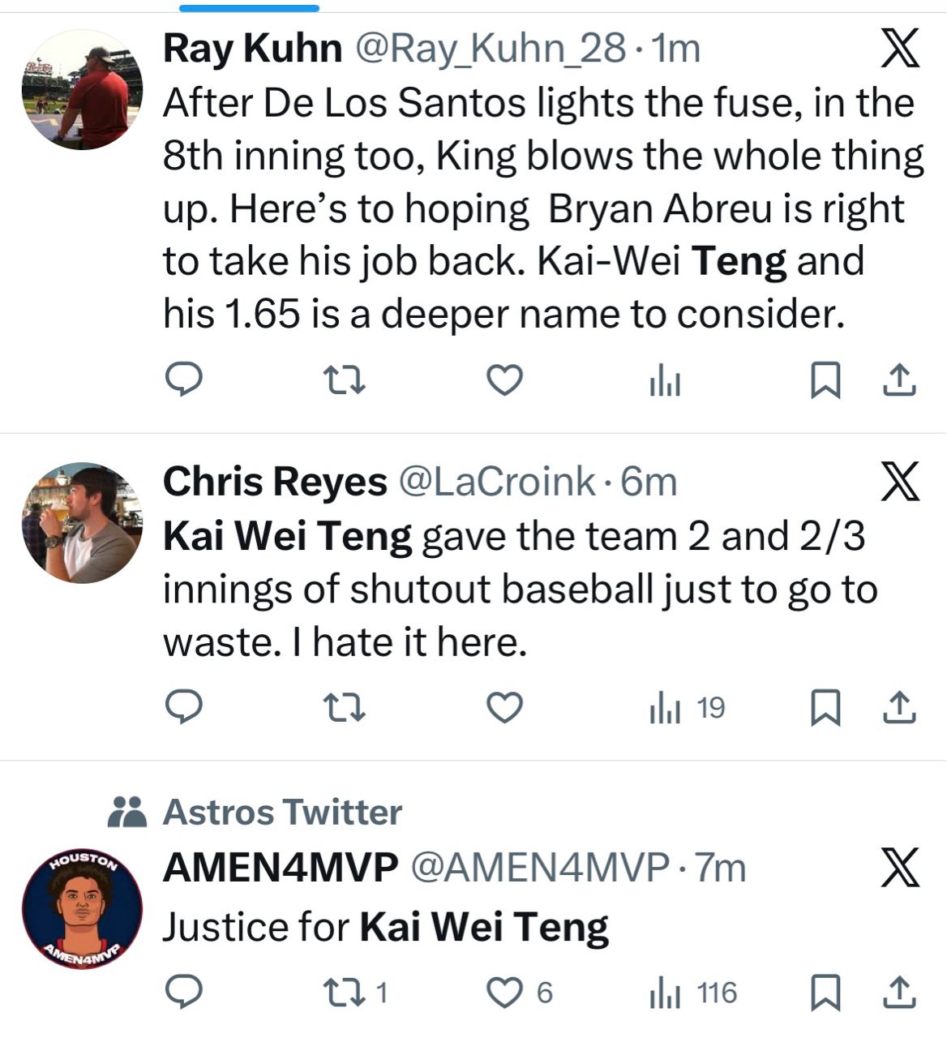Like Chris Reyes's tweet
The height and width of the screenshot is (1038, 947).
pyautogui.click(x=504, y=708)
